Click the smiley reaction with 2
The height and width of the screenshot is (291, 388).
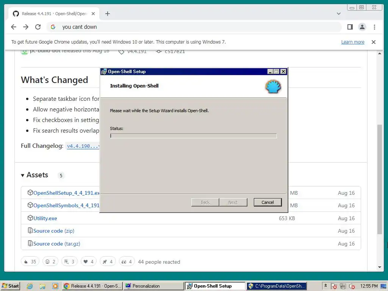50,261
